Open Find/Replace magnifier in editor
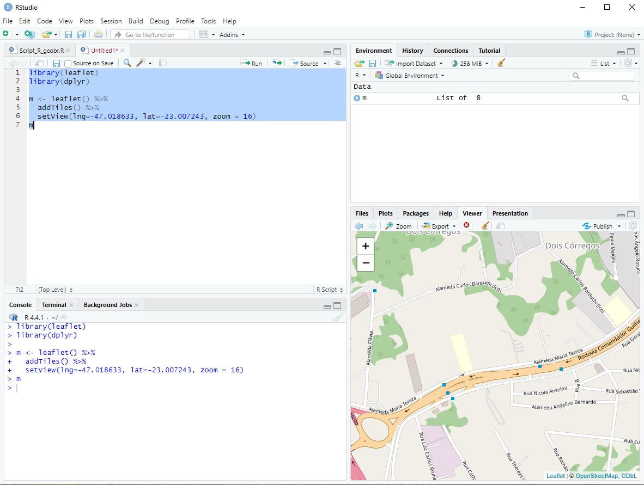644x485 pixels. [127, 63]
